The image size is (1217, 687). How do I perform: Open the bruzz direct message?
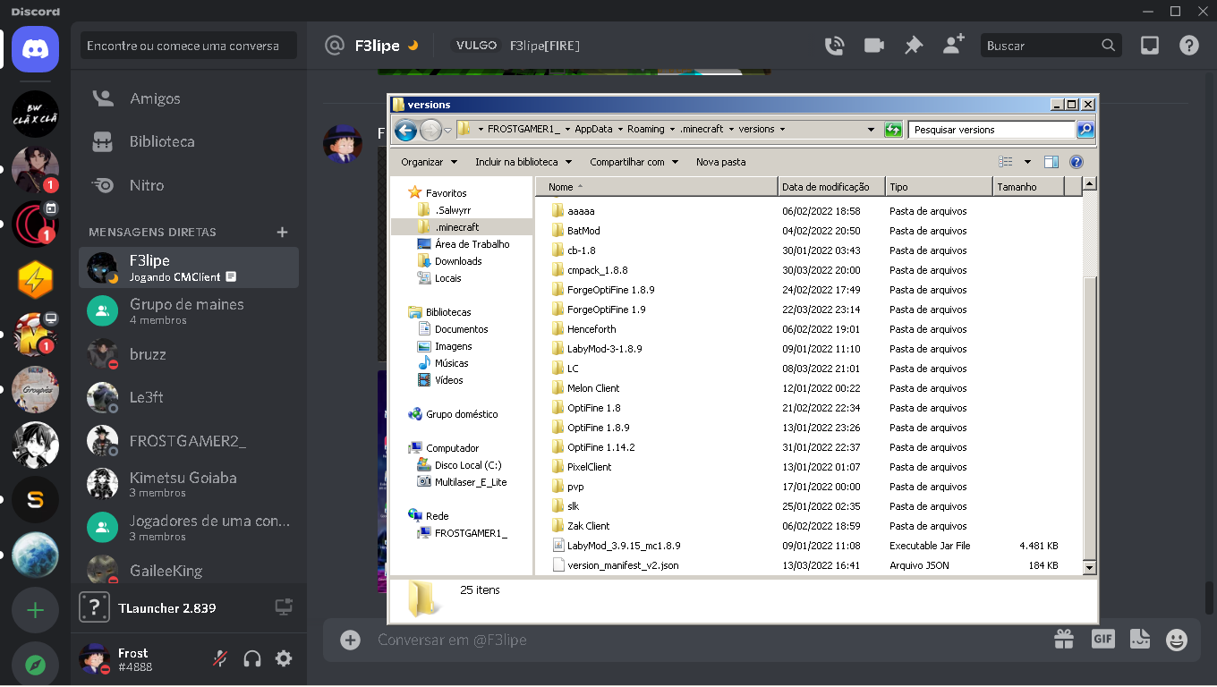pyautogui.click(x=189, y=354)
